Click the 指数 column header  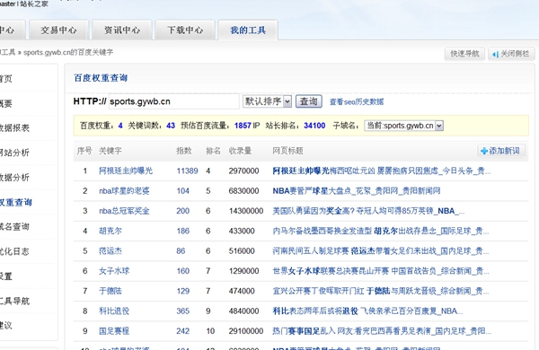click(184, 151)
